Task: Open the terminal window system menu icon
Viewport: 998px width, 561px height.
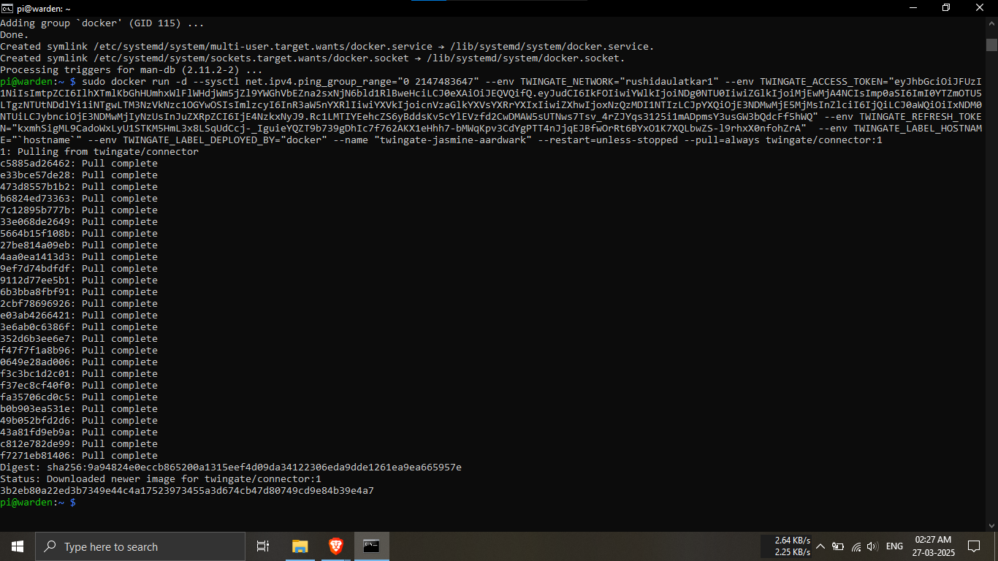Action: pos(7,8)
